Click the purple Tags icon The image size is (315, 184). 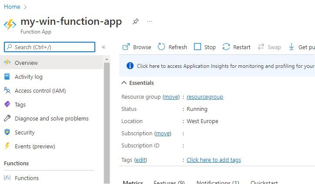[x=7, y=104]
